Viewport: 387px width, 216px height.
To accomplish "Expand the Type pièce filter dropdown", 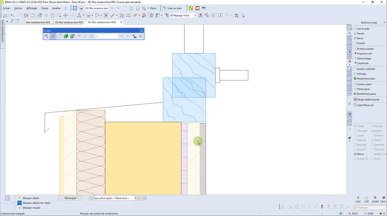I will pos(136,198).
